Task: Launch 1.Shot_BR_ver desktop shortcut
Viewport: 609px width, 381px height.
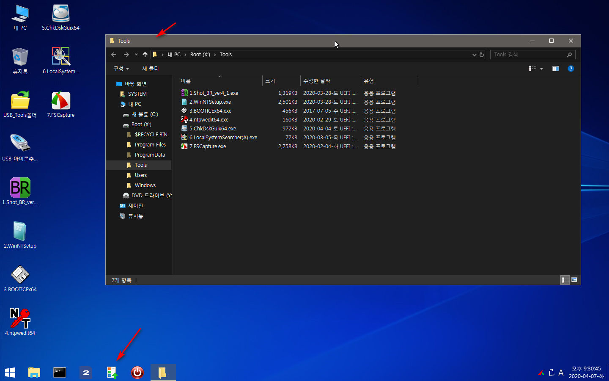Action: click(x=20, y=191)
